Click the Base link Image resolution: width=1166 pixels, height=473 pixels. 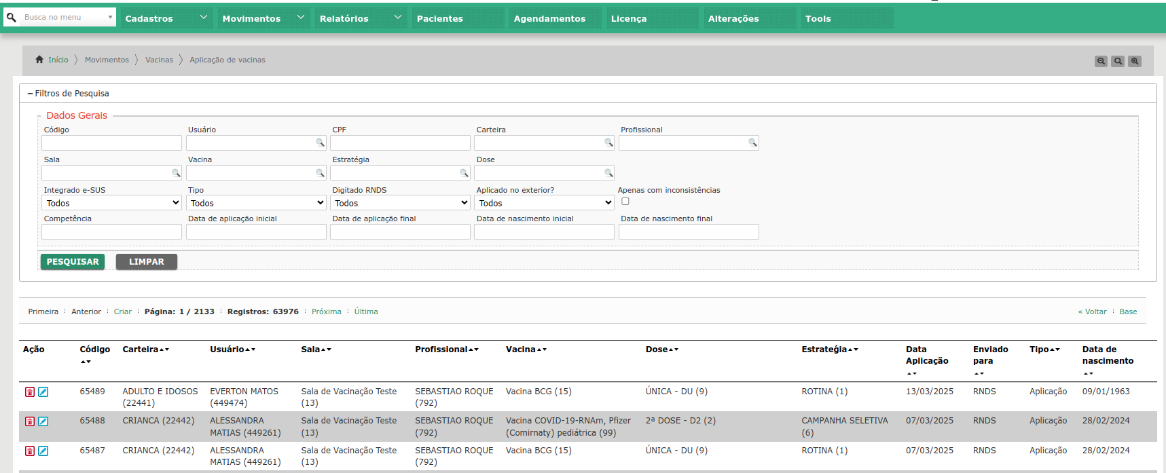tap(1128, 311)
